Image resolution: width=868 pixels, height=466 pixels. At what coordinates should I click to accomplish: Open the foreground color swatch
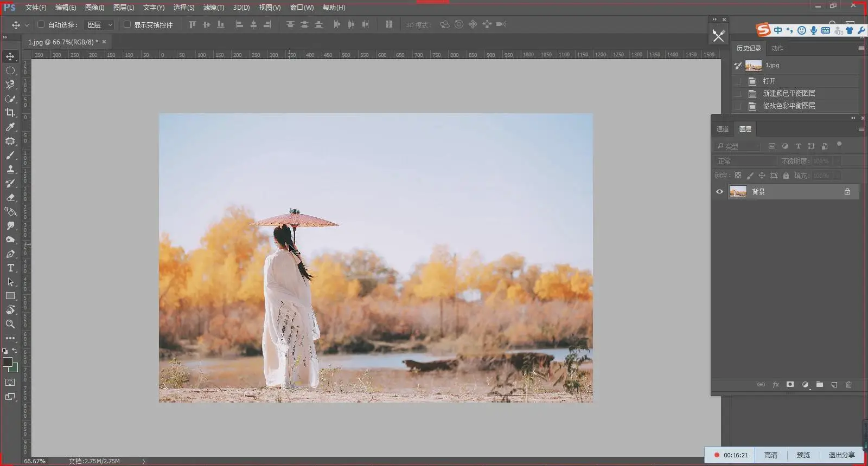pos(8,362)
